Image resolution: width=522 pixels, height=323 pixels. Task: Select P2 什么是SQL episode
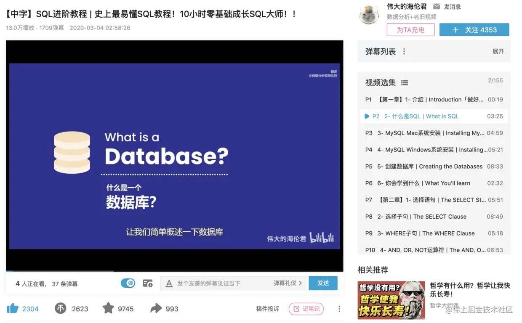434,116
